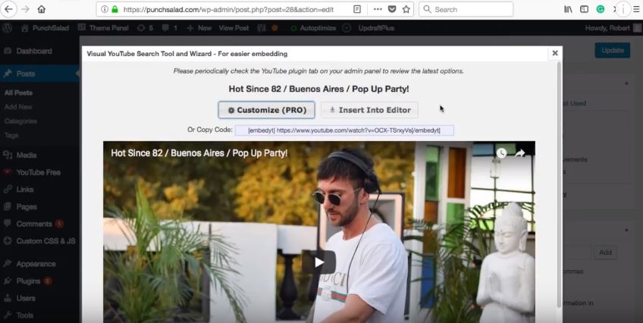Close the YouTube wizard dialog
643x323 pixels.
tap(555, 53)
